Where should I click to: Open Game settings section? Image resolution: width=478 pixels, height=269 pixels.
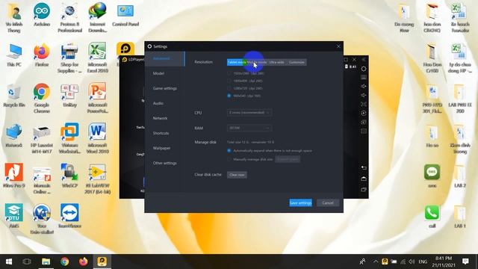point(165,88)
